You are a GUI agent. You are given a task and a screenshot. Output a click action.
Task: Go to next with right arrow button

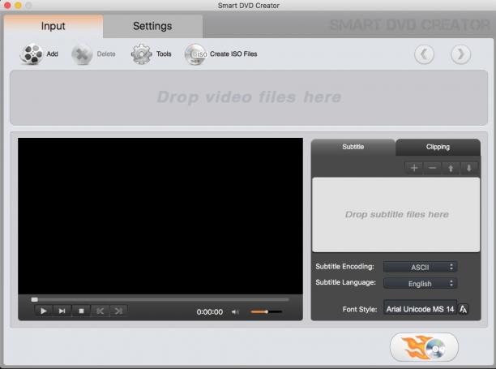[x=460, y=54]
